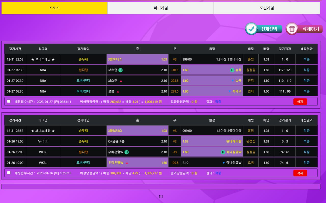Click the trash can icon on 삭제하기
This screenshot has width=326, height=203.
pos(292,29)
